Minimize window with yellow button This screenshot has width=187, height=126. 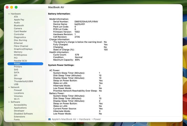[11, 7]
